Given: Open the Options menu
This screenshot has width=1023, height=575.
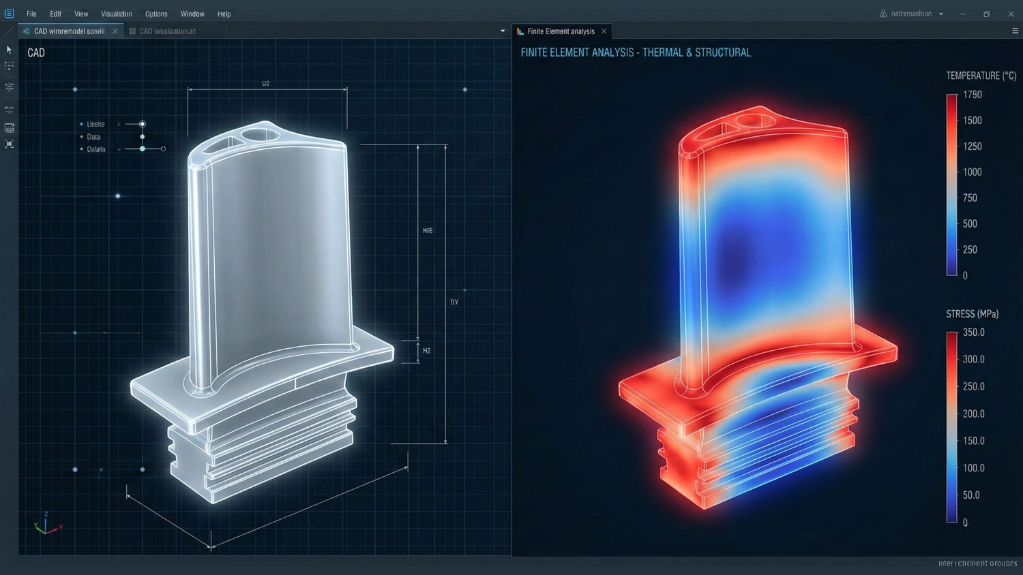Looking at the screenshot, I should coord(156,14).
